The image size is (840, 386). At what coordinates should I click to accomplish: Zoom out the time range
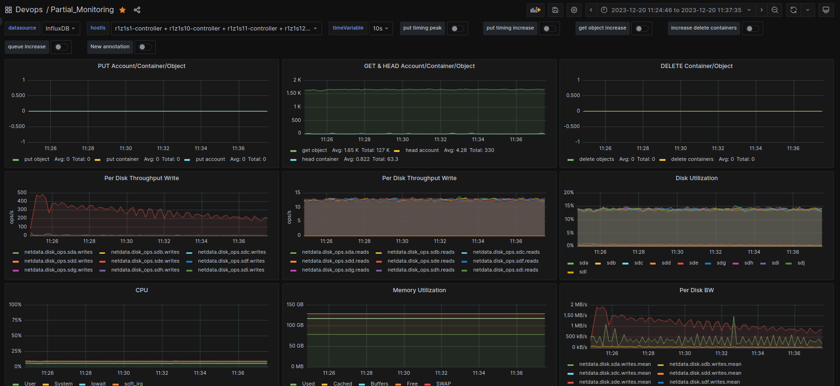pos(775,10)
